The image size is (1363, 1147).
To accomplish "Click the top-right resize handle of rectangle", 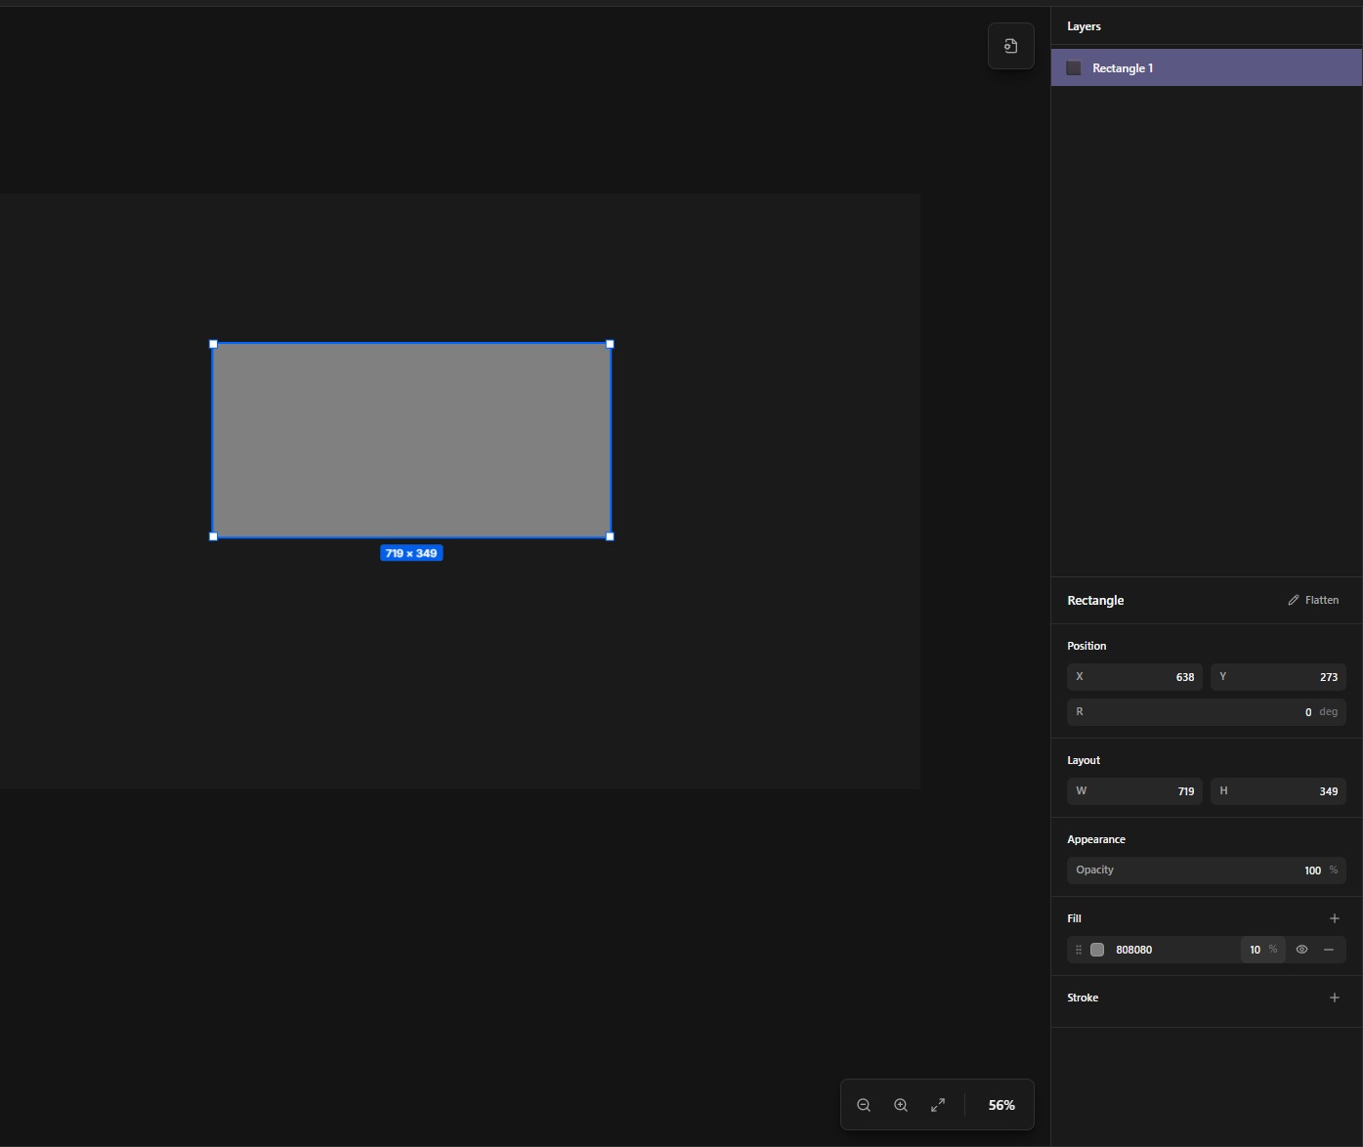I will click(x=611, y=344).
